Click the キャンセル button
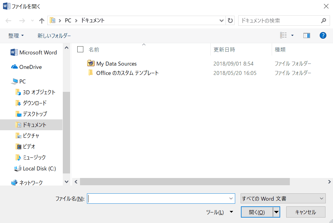The height and width of the screenshot is (223, 333). click(x=306, y=212)
